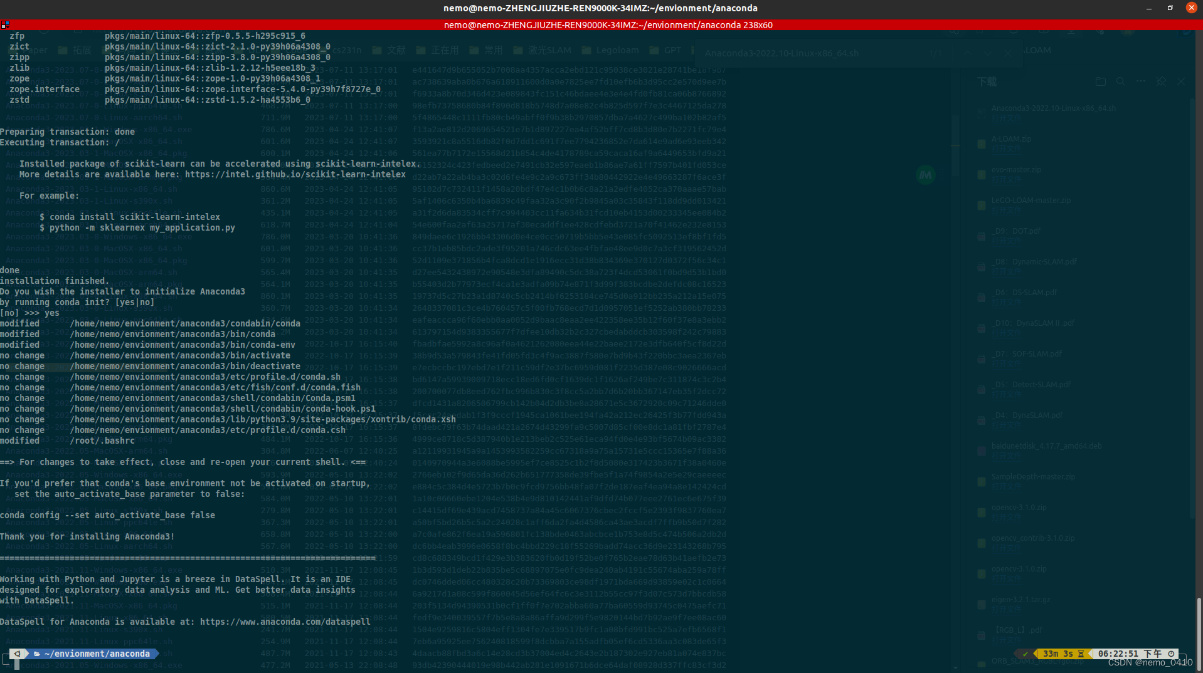Screen dimensions: 1203x673
Task: Click 'Thank you for installing Anaconda3!' line
Action: pos(87,537)
